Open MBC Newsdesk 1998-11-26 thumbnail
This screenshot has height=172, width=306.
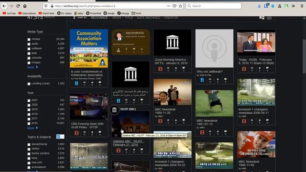[173, 92]
